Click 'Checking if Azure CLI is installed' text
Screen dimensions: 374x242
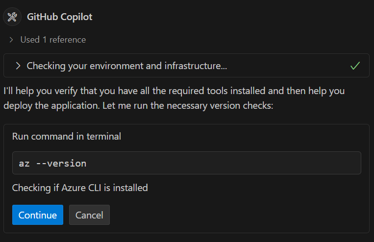coord(80,188)
